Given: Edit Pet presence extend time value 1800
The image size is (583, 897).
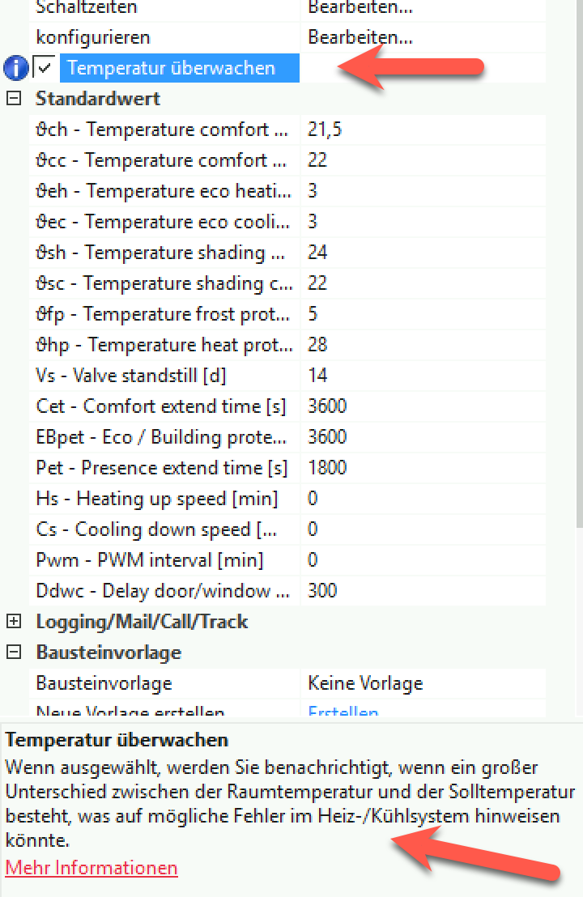Looking at the screenshot, I should [327, 468].
